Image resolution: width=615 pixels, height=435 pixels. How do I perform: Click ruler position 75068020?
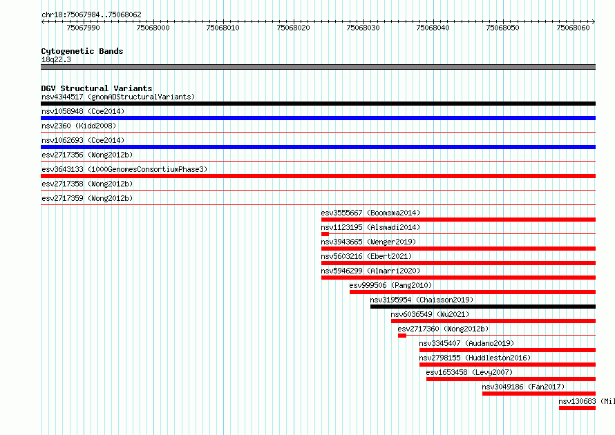pyautogui.click(x=293, y=28)
